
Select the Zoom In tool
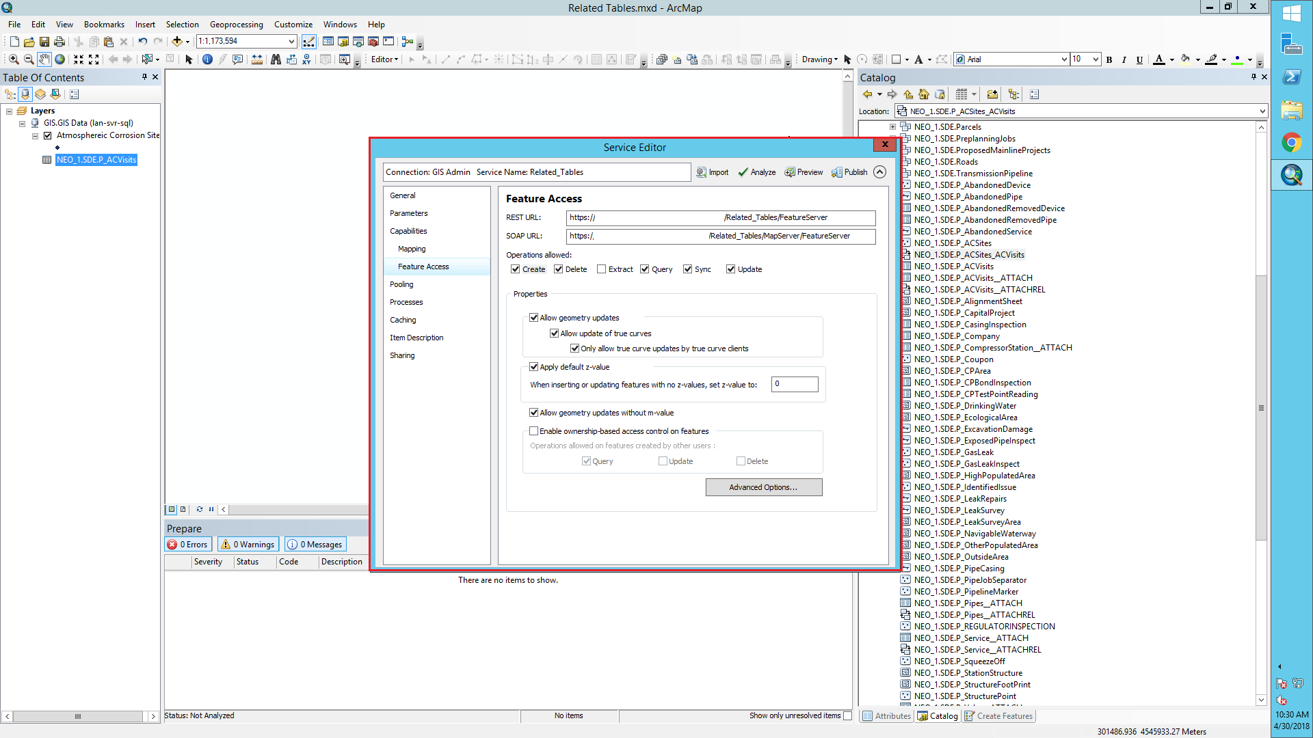coord(14,59)
